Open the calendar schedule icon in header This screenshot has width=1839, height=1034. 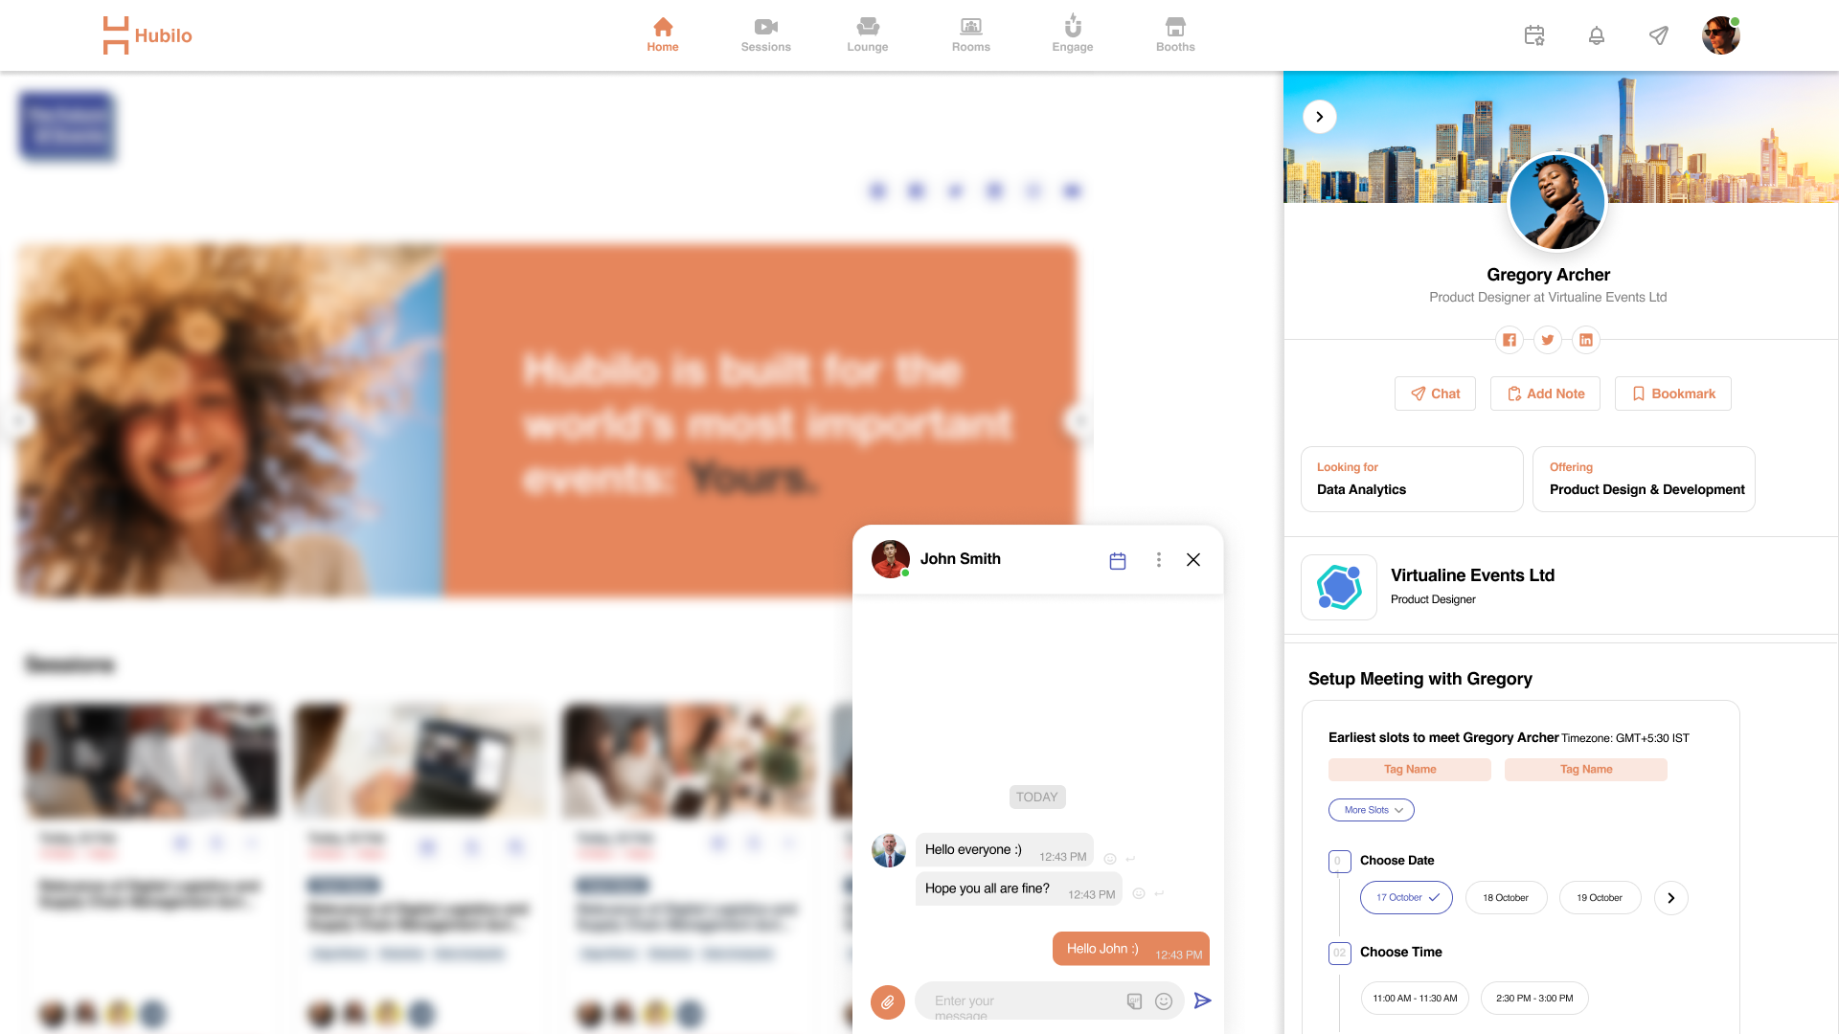click(1534, 35)
